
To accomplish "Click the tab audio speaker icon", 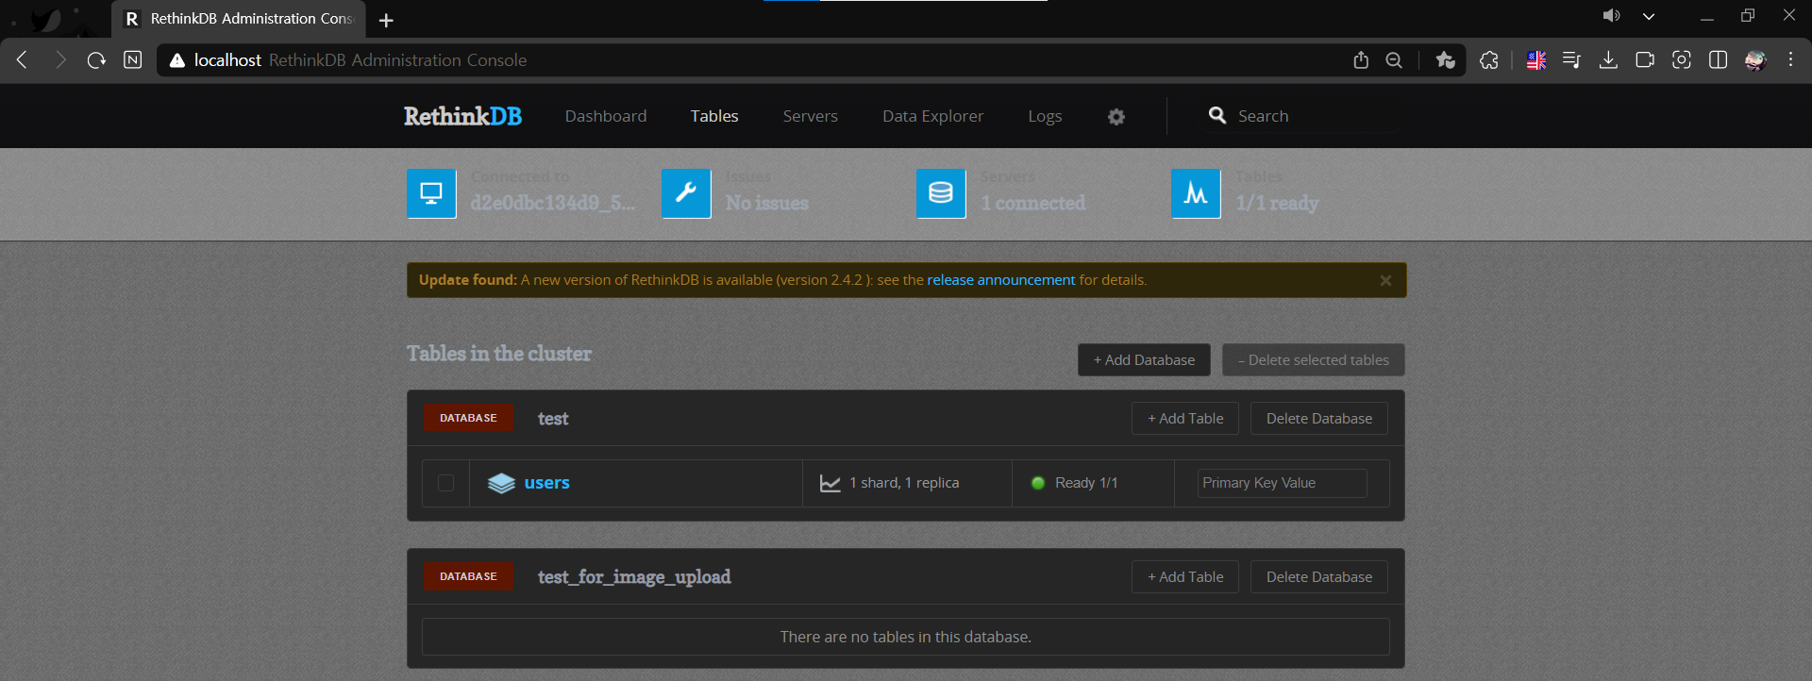I will pyautogui.click(x=1611, y=15).
